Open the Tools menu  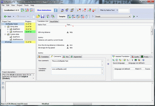(x=26, y=5)
